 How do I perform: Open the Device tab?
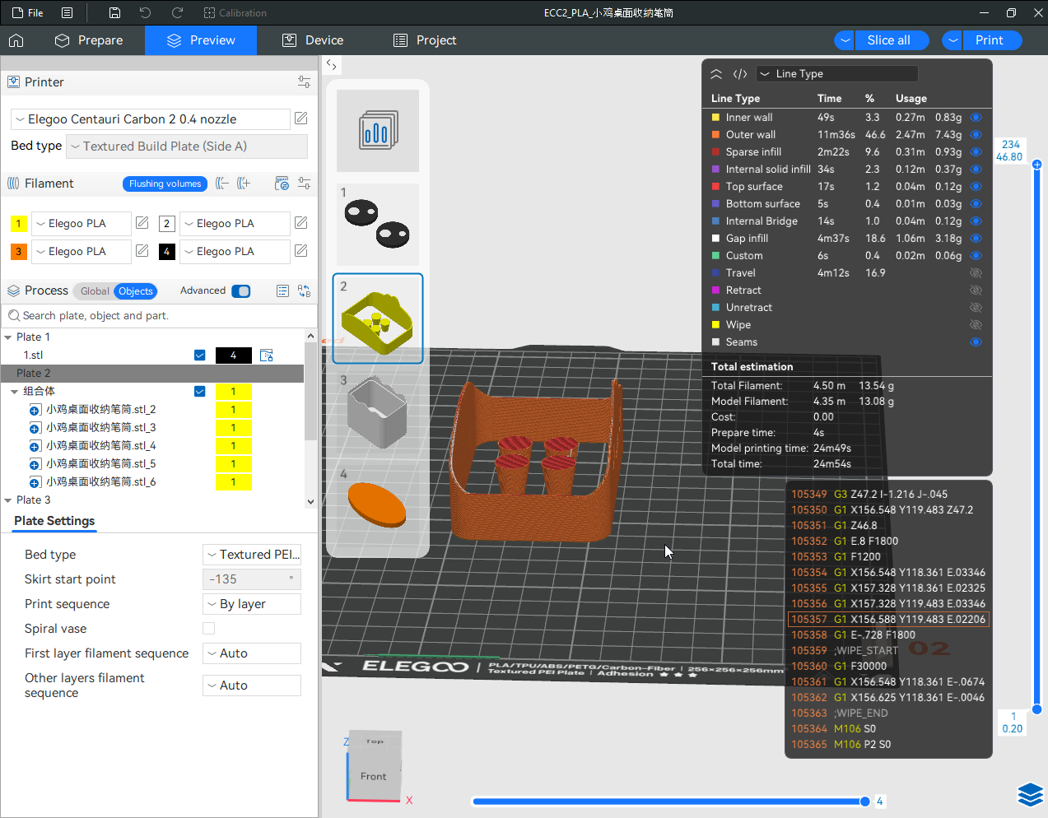[x=313, y=40]
